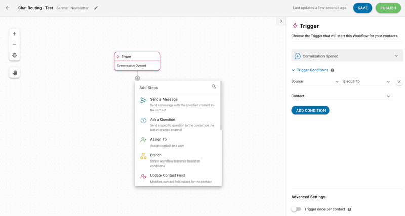Choose Send a Message step
The width and height of the screenshot is (405, 216).
point(178,104)
